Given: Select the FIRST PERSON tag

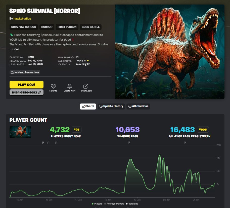Looking at the screenshot, I should point(67,27).
